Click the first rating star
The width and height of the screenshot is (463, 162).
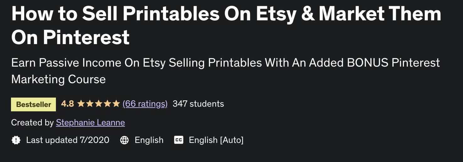(81, 104)
